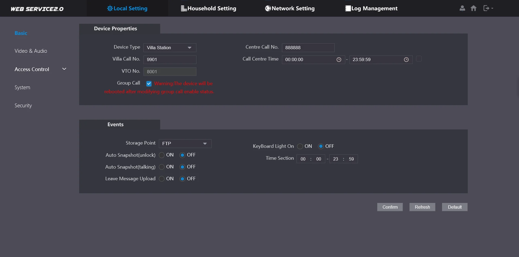
Task: Open clock picker for call centre end time
Action: pyautogui.click(x=406, y=60)
